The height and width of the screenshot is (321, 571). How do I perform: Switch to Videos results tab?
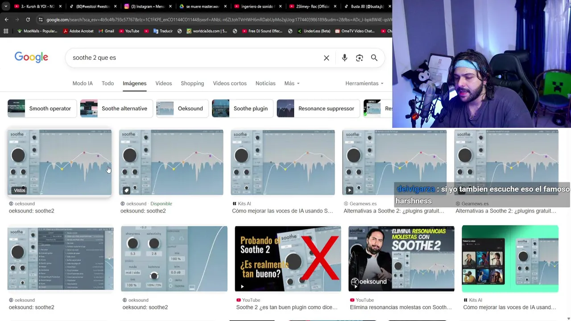click(163, 83)
